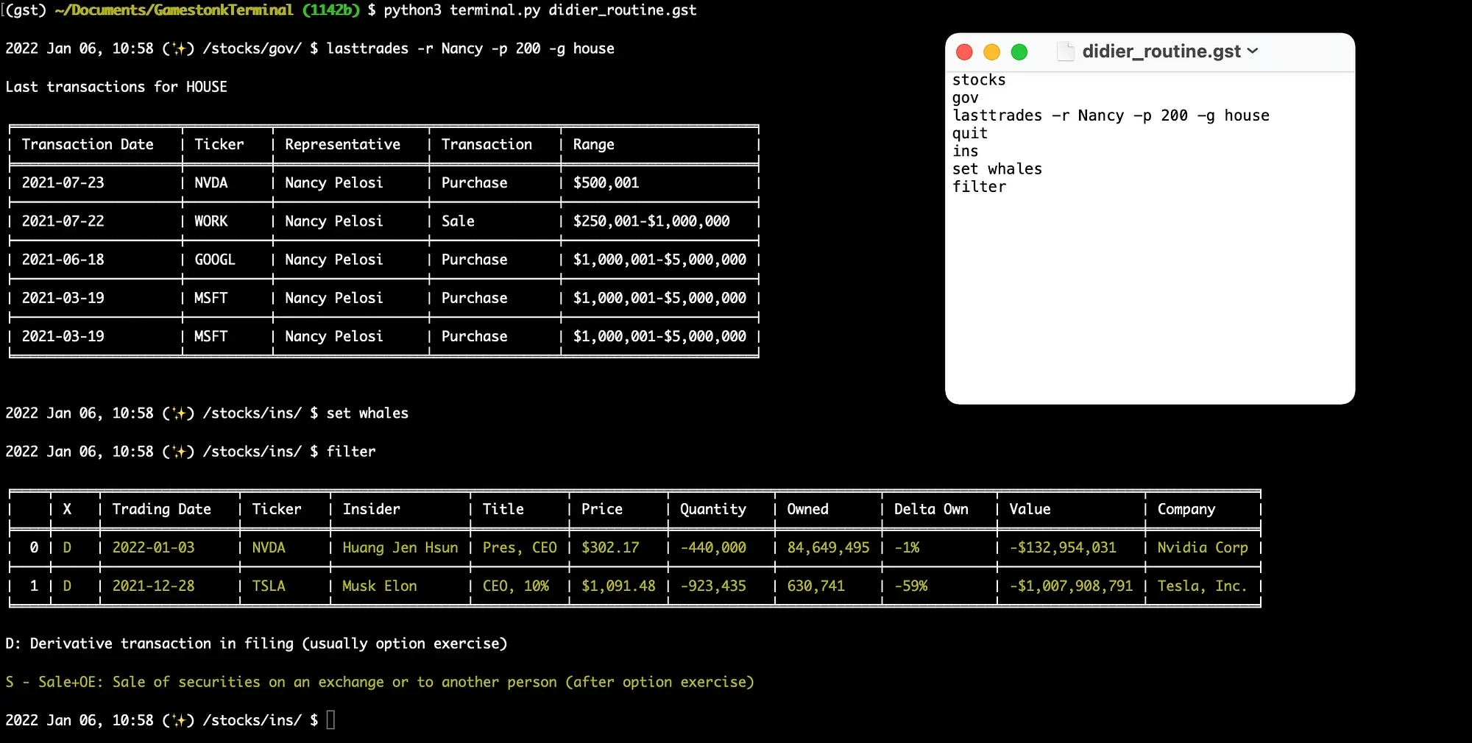
Task: Click the didier_routine.gst document icon
Action: point(1065,51)
